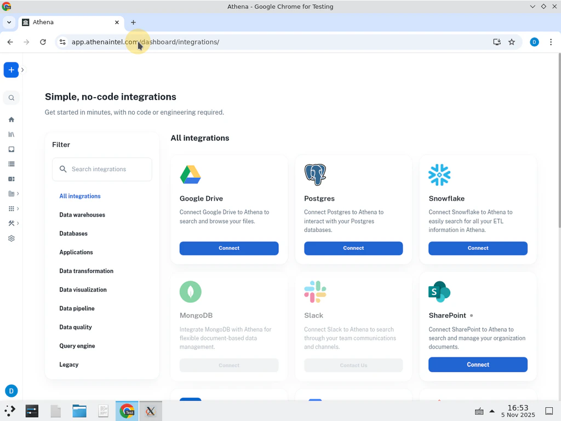561x421 pixels.
Task: Open the Chrome profile D avatar
Action: 534,42
